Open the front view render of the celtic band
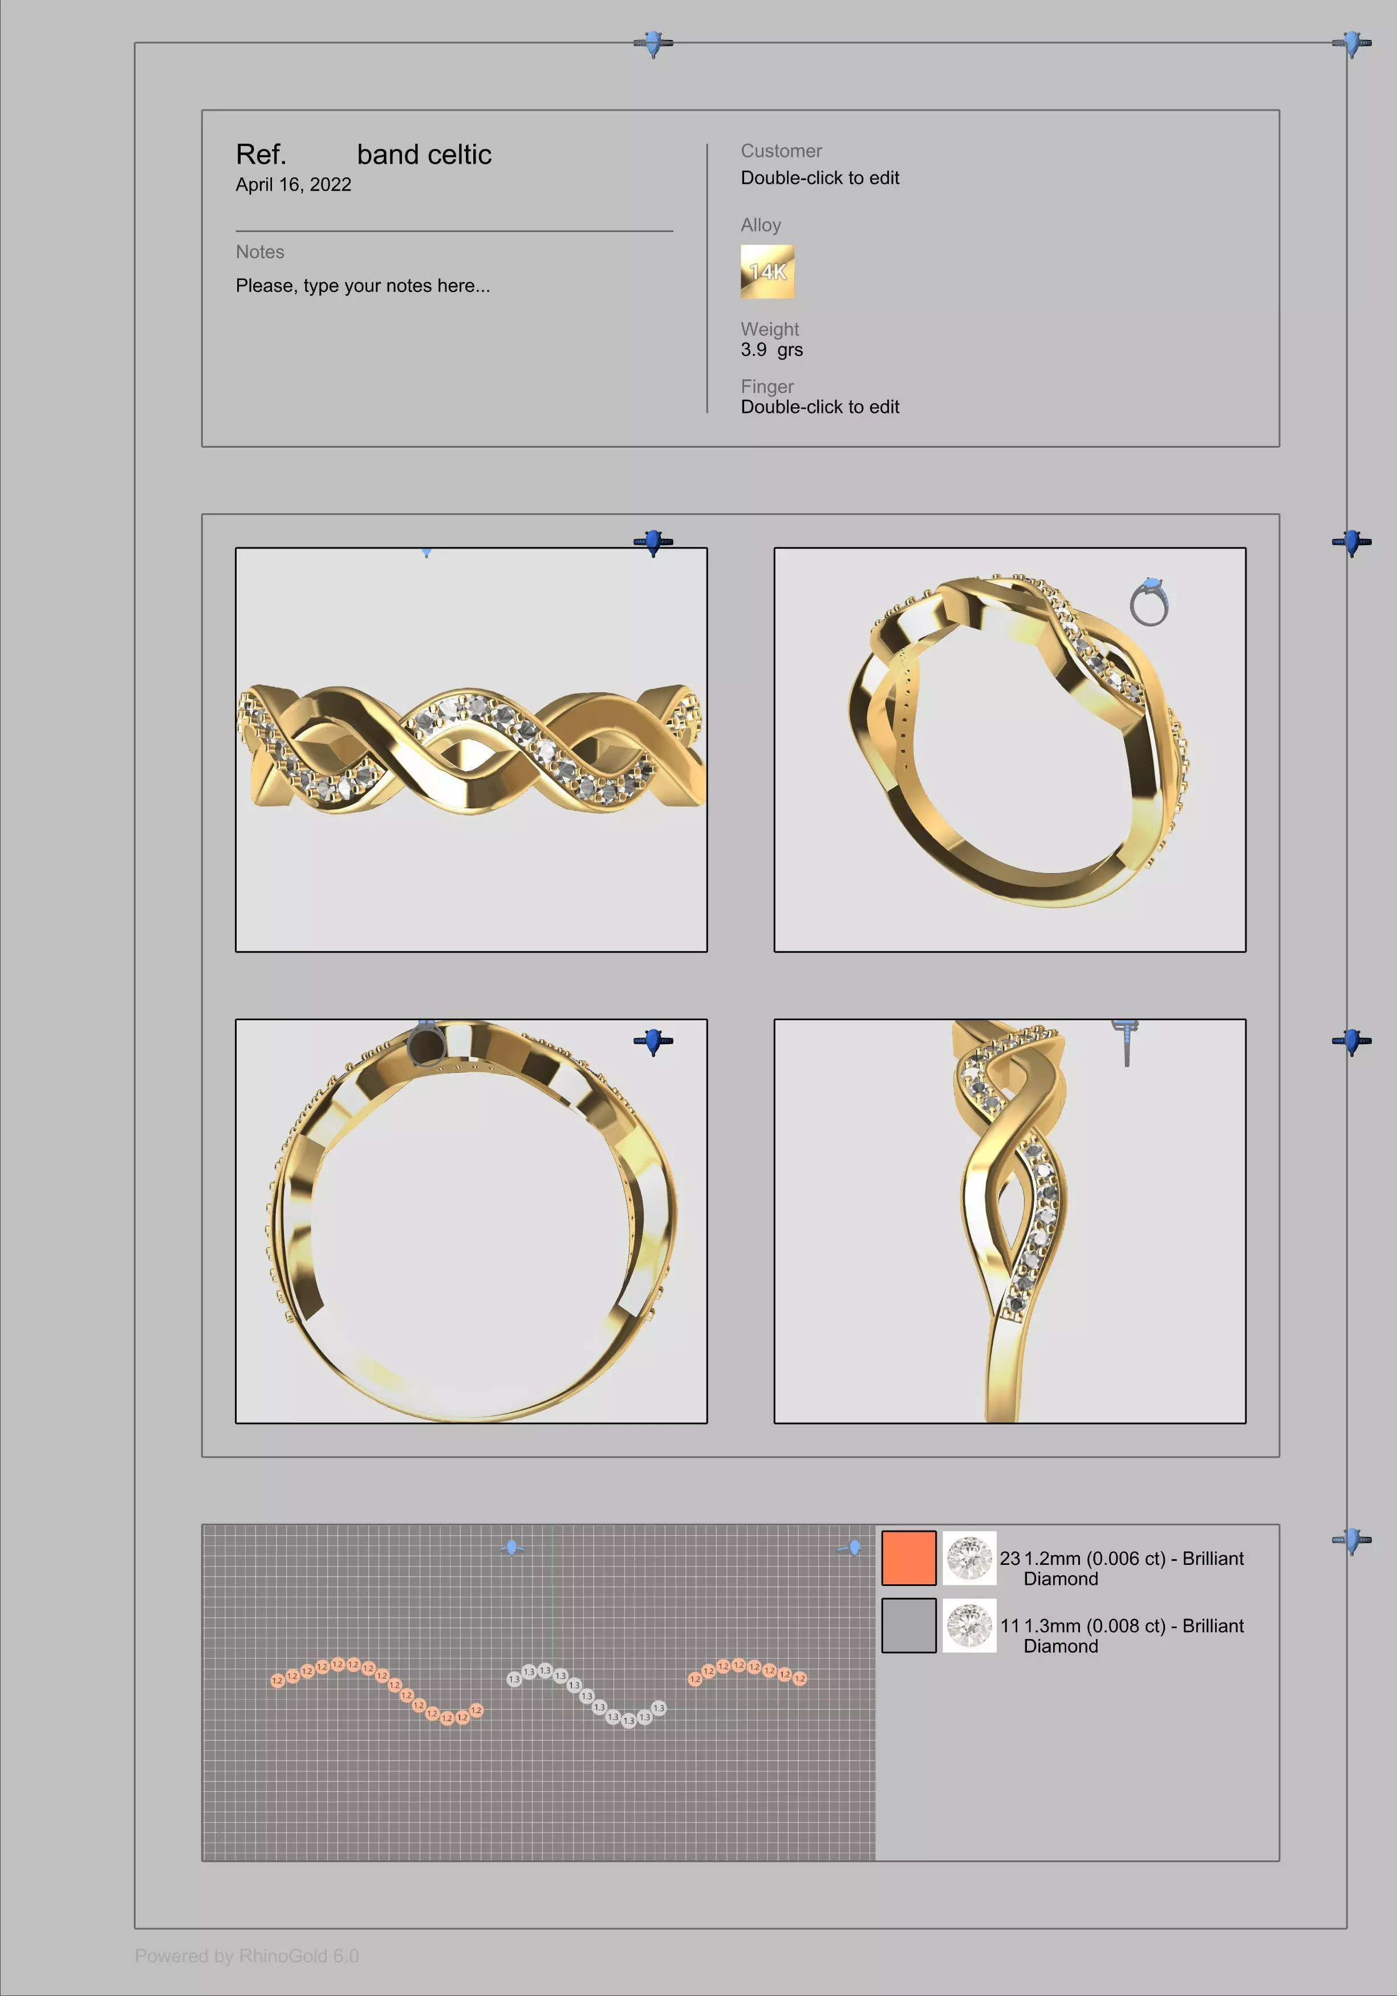The height and width of the screenshot is (1996, 1397). point(471,749)
